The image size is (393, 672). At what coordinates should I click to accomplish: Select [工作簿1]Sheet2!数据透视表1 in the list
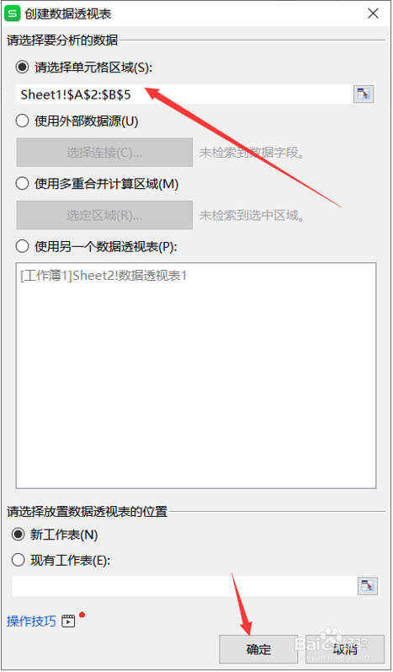104,276
